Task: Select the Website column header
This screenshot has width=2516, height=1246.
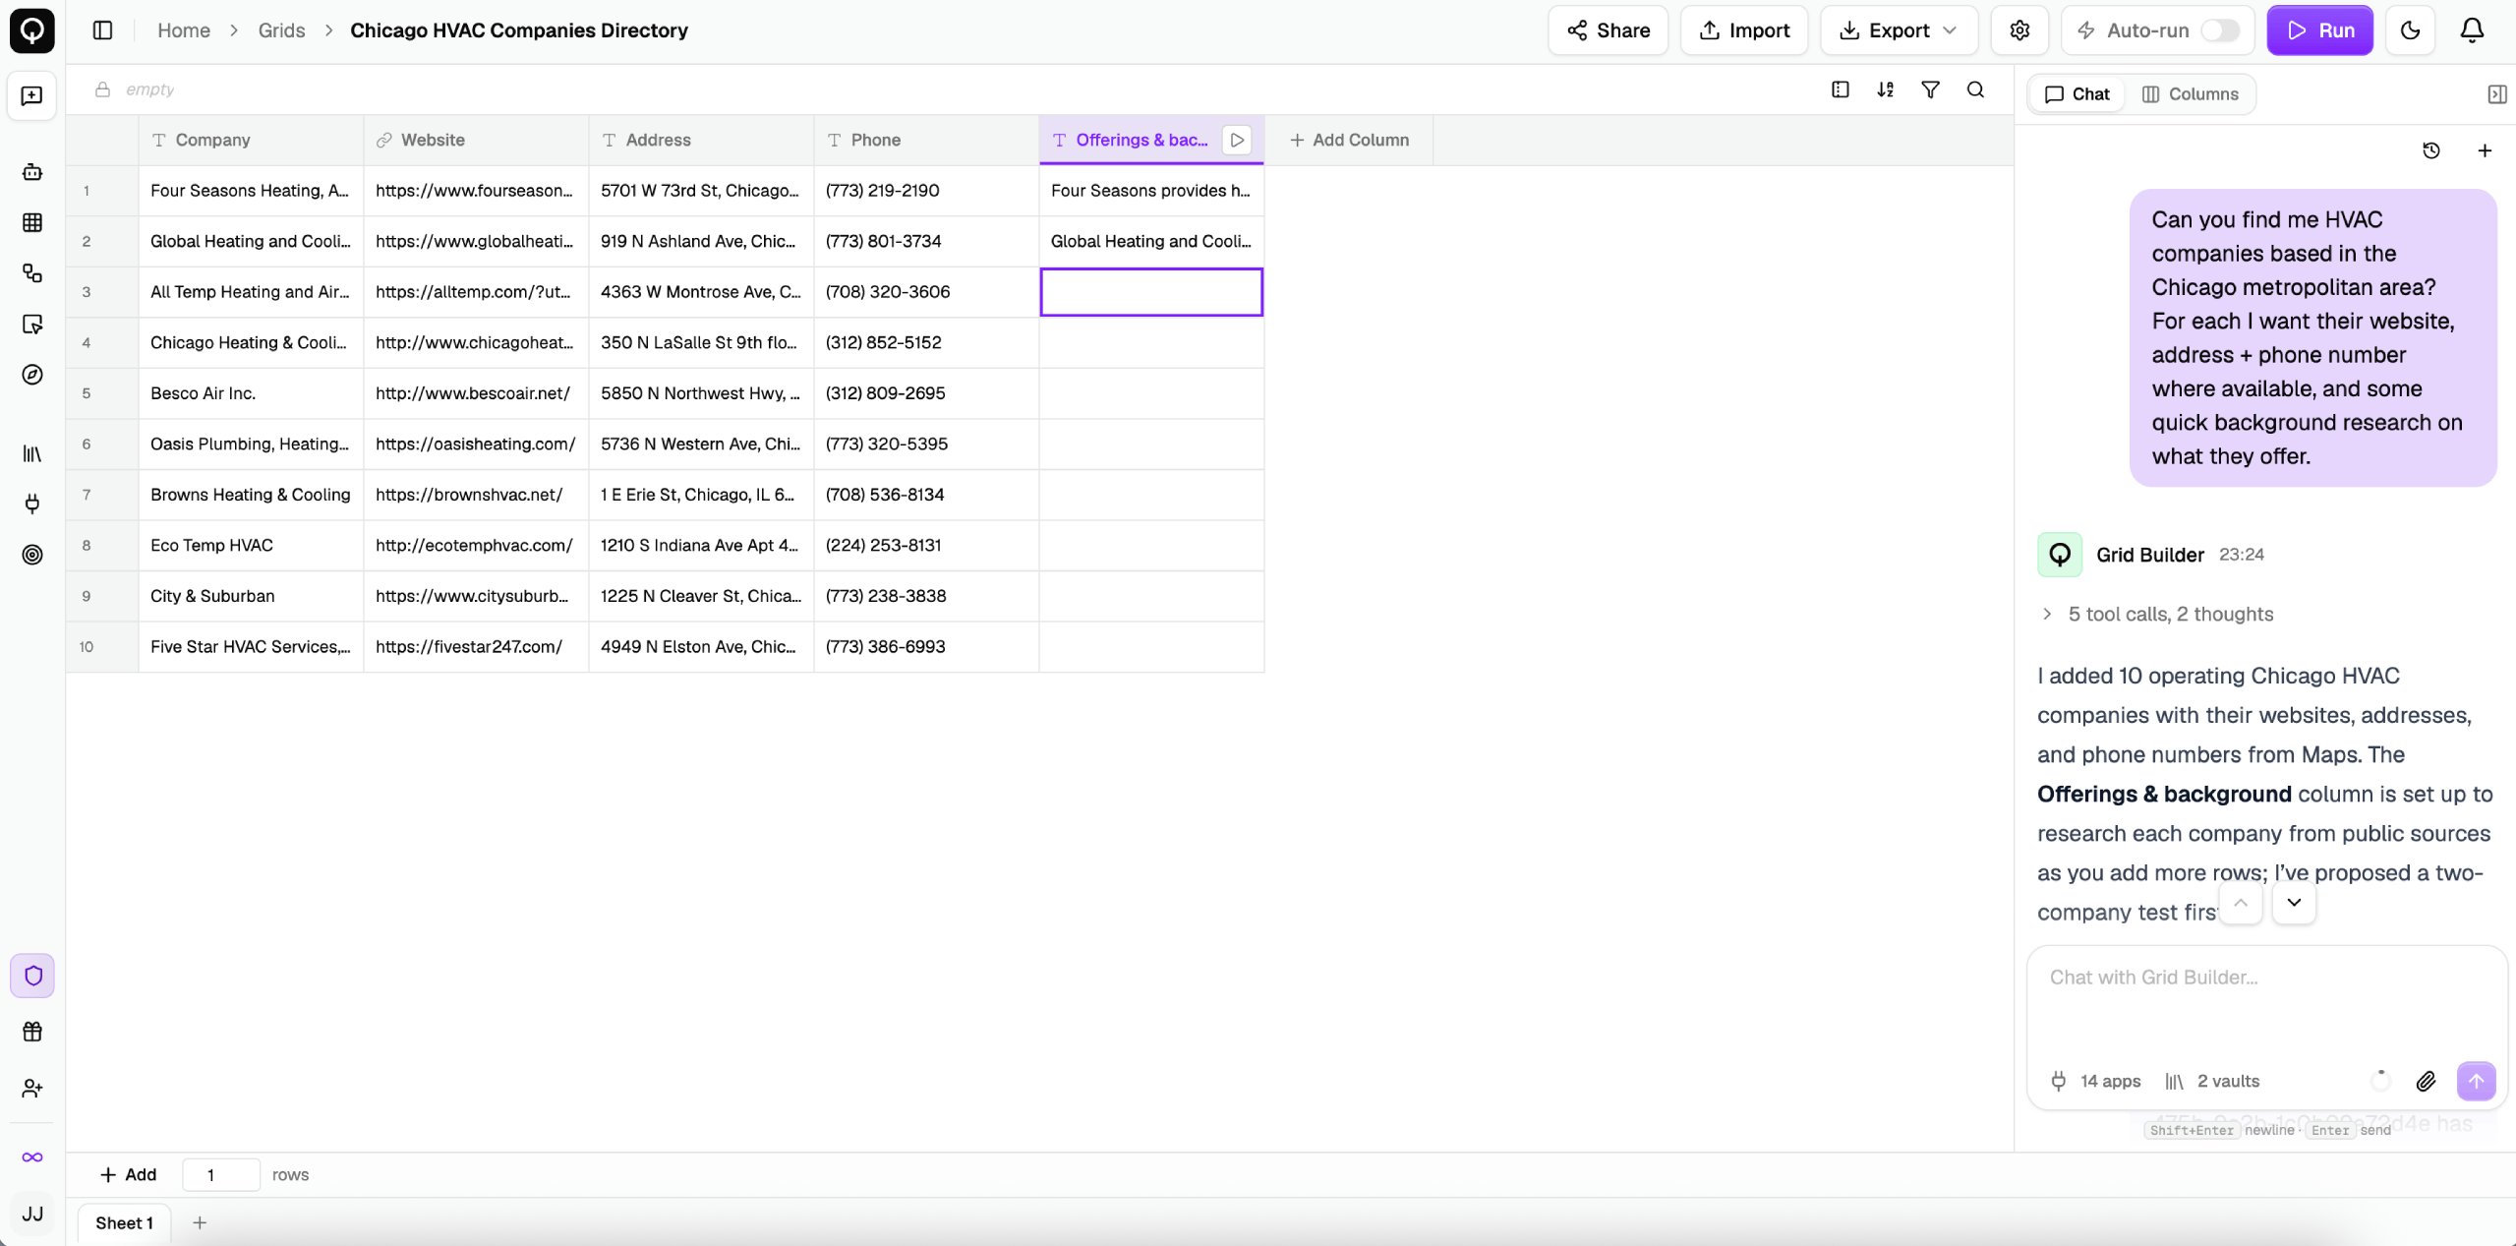Action: [476, 140]
